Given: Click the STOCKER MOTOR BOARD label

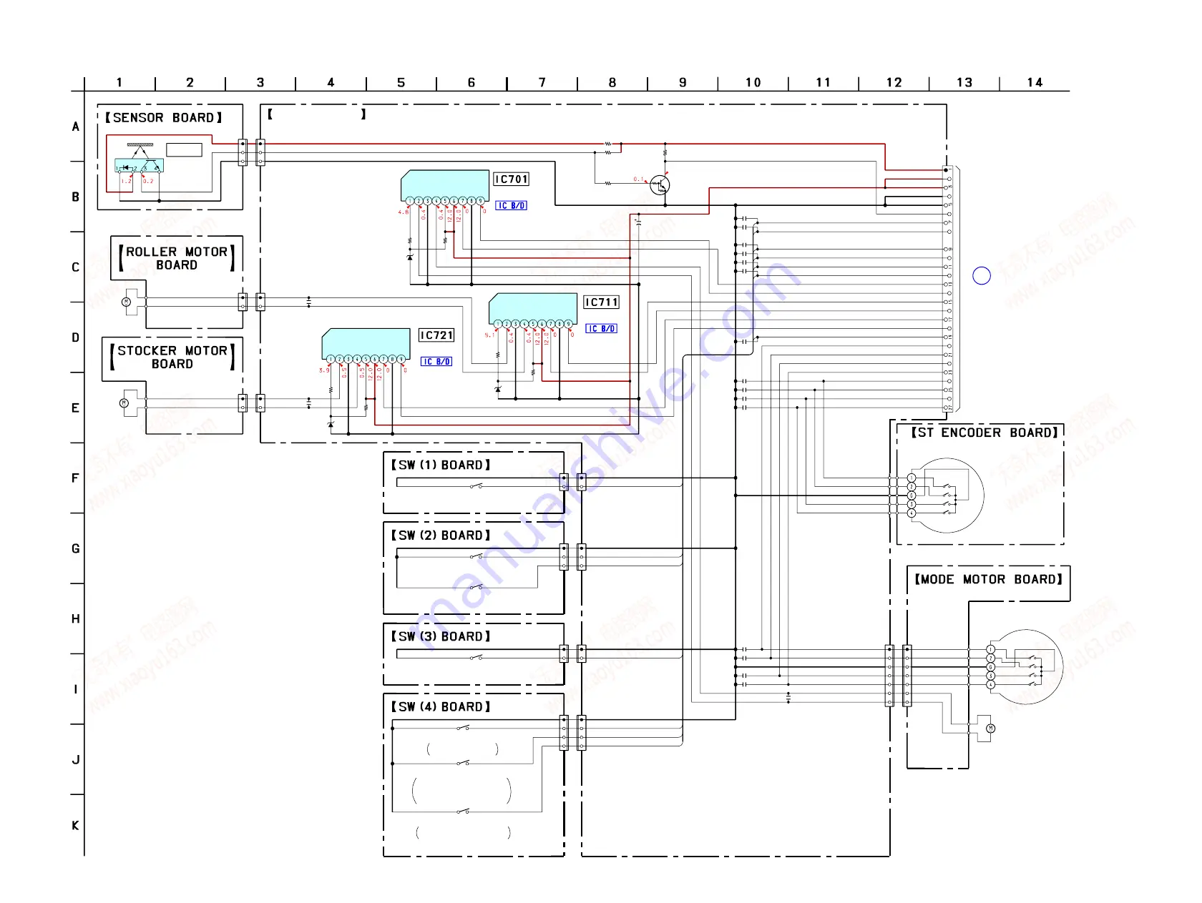Looking at the screenshot, I should [x=172, y=357].
